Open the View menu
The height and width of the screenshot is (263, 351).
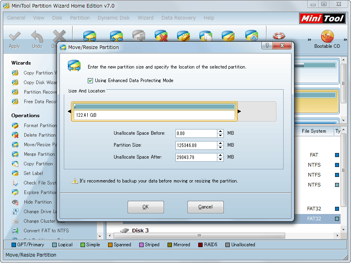click(x=39, y=18)
